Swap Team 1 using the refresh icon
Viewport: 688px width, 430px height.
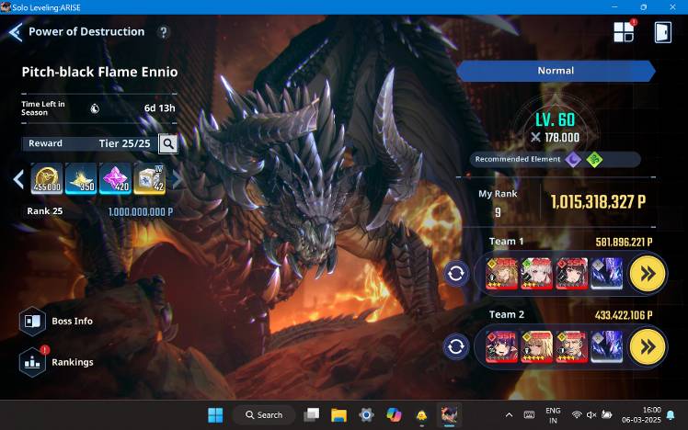pos(456,274)
